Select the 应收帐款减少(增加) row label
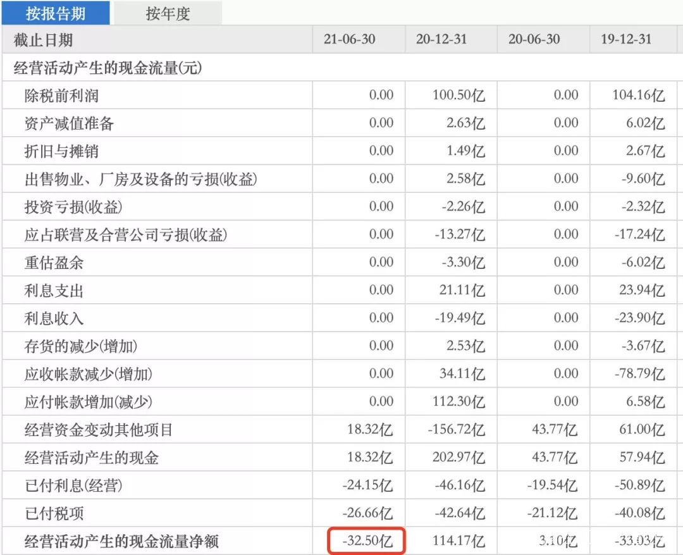 tap(89, 374)
